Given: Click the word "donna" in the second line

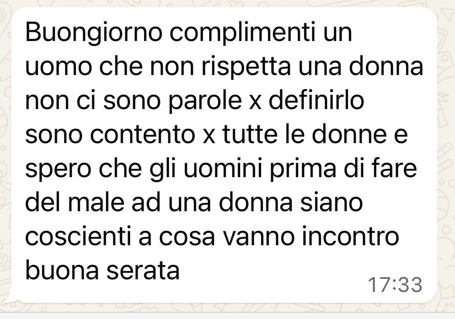Looking at the screenshot, I should [x=386, y=66].
